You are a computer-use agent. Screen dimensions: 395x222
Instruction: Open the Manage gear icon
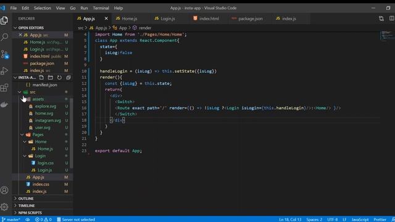[x=4, y=207]
